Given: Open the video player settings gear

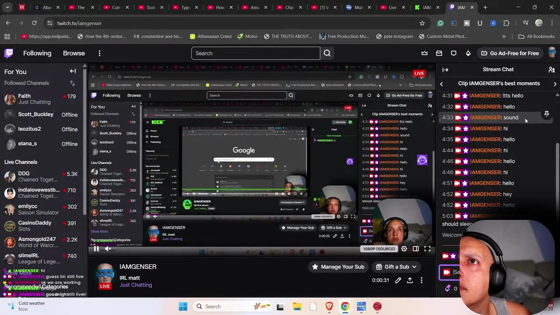Looking at the screenshot, I should click(x=404, y=248).
